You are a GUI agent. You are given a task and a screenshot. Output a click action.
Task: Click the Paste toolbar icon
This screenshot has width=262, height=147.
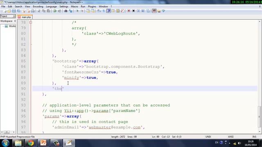(48, 11)
